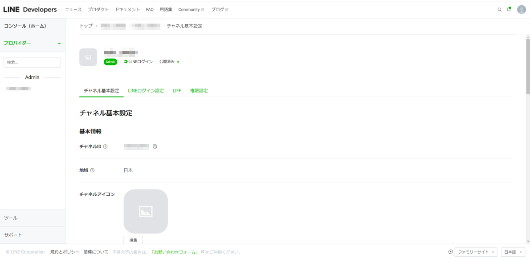Click the LINE Developers logo
Image resolution: width=530 pixels, height=259 pixels.
(x=30, y=9)
